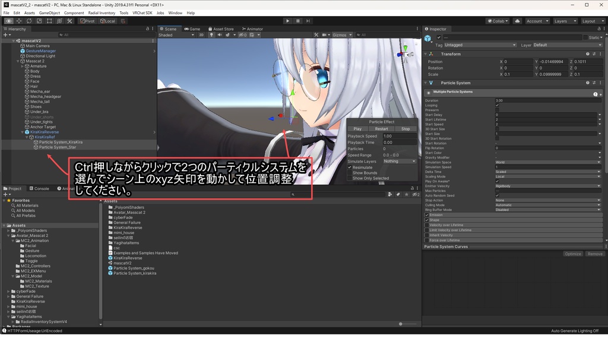The width and height of the screenshot is (608, 342).
Task: Select the Rect Transform tool
Action: tap(50, 20)
